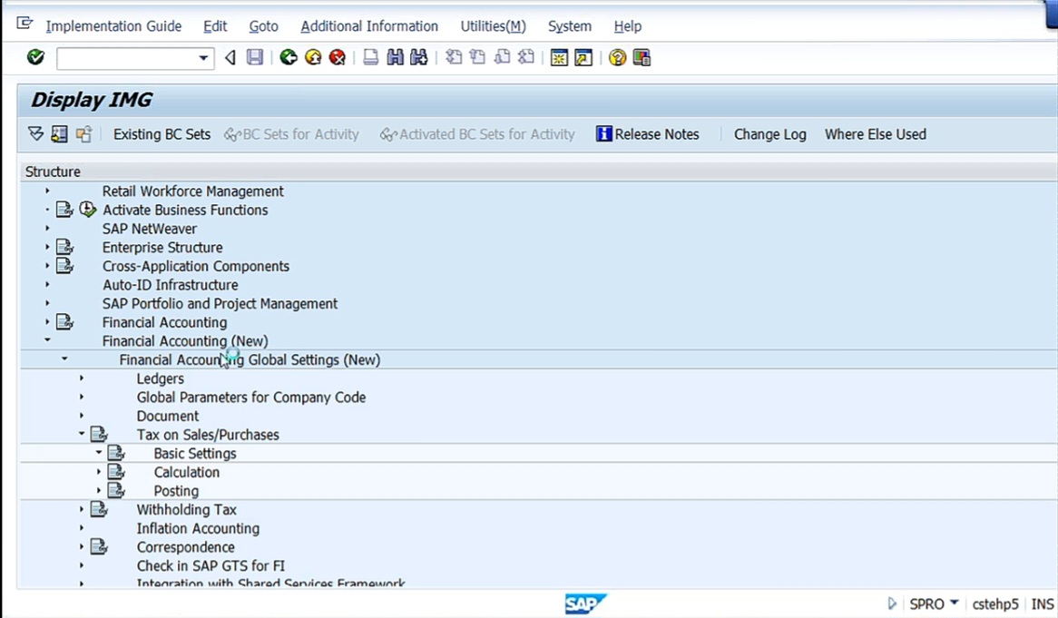1058x618 pixels.
Task: Click the red Cancel icon
Action: coord(337,57)
